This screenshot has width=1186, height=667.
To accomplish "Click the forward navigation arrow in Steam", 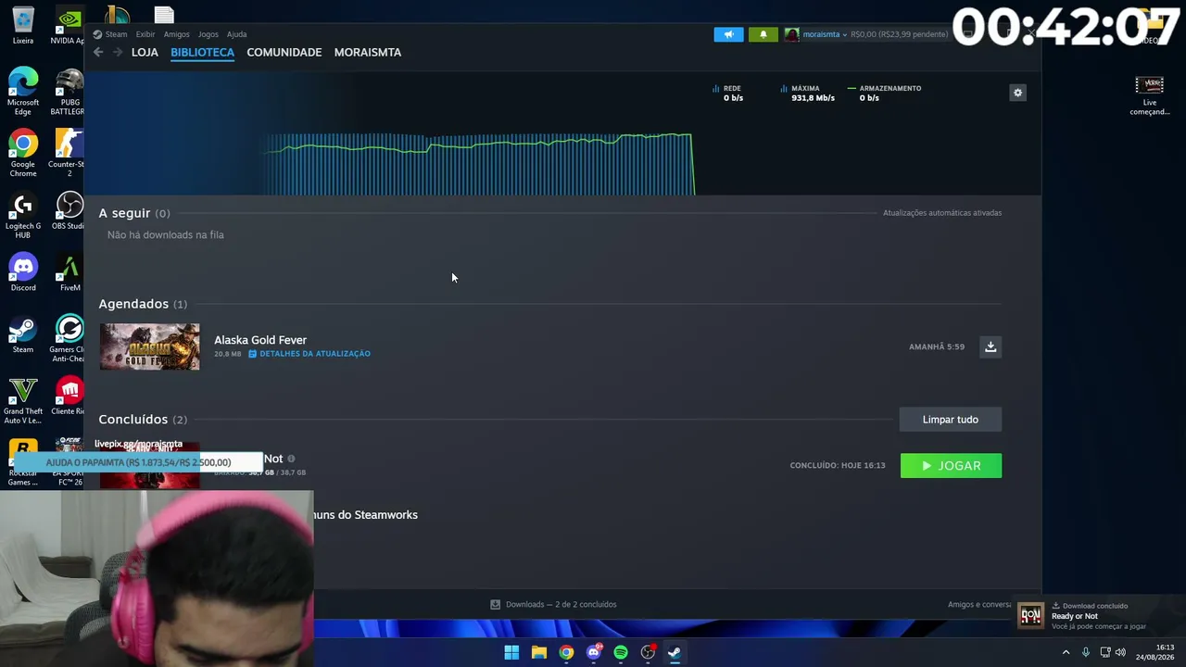I will 118,52.
